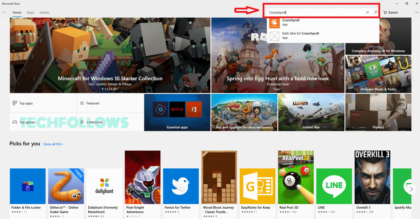Open the Overkill 3 game tile
The image size is (420, 219).
coord(372,177)
